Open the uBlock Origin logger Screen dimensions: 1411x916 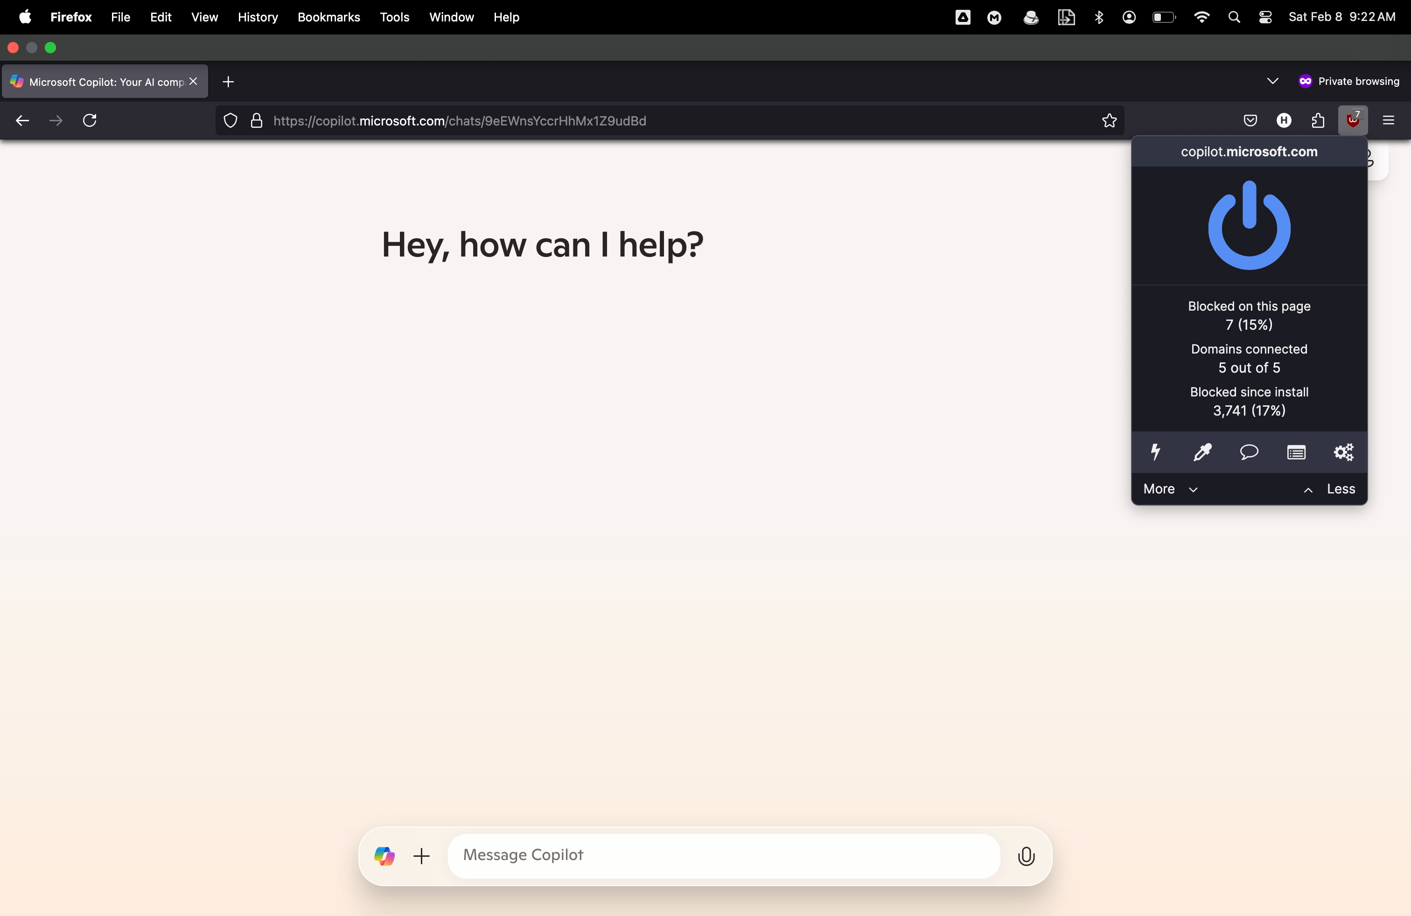[x=1296, y=452]
